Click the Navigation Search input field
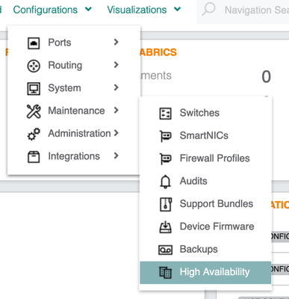The height and width of the screenshot is (299, 289). point(243,10)
